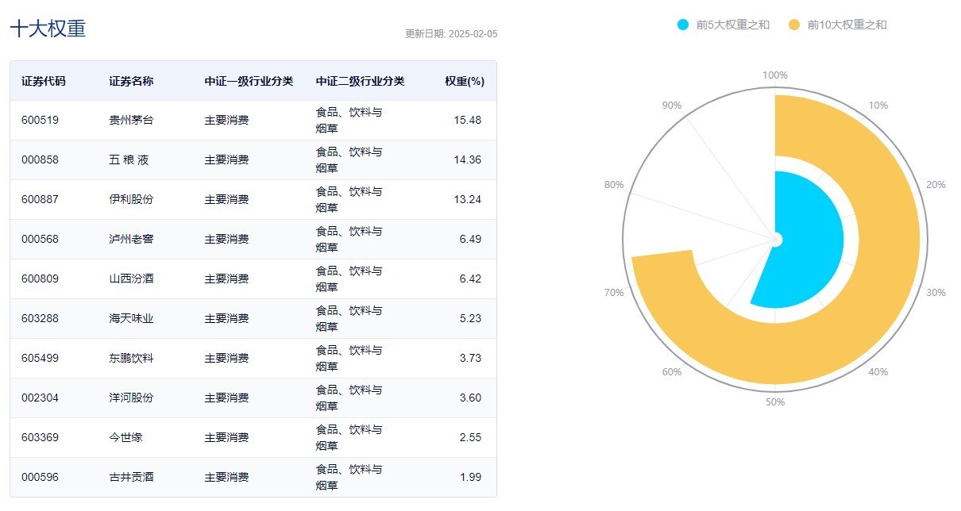Click weight value 5.23

pos(470,318)
